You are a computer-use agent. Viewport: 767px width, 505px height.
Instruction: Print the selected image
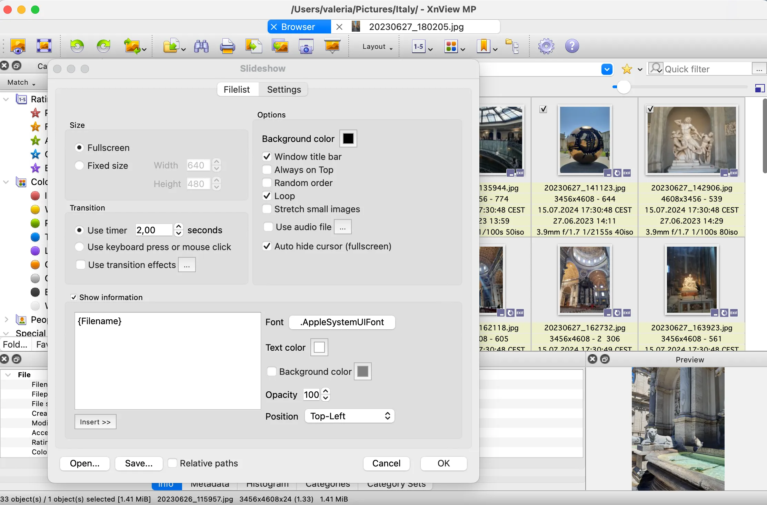click(227, 46)
